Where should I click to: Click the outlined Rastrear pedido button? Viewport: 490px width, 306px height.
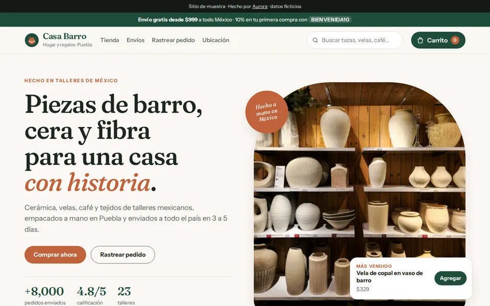coord(123,254)
